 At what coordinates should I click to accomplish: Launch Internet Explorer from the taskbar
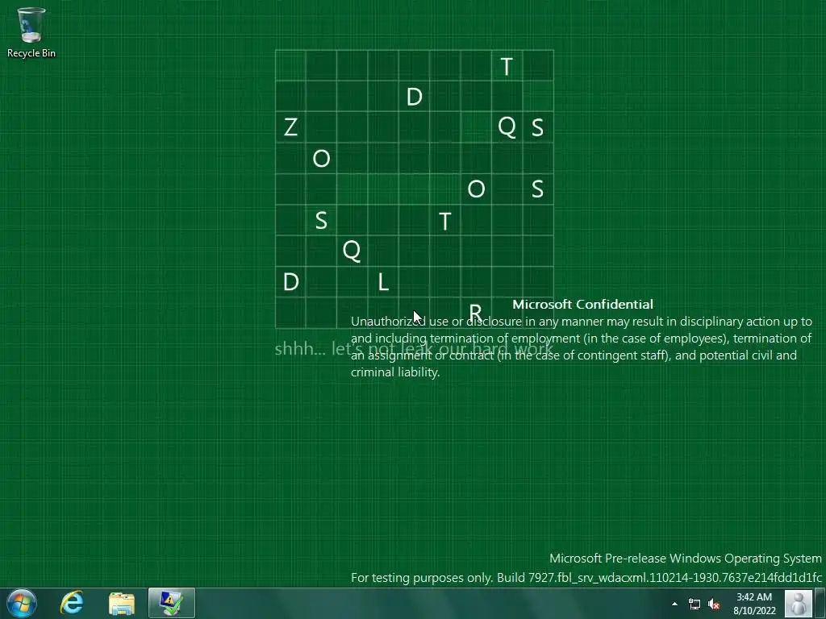coord(72,603)
